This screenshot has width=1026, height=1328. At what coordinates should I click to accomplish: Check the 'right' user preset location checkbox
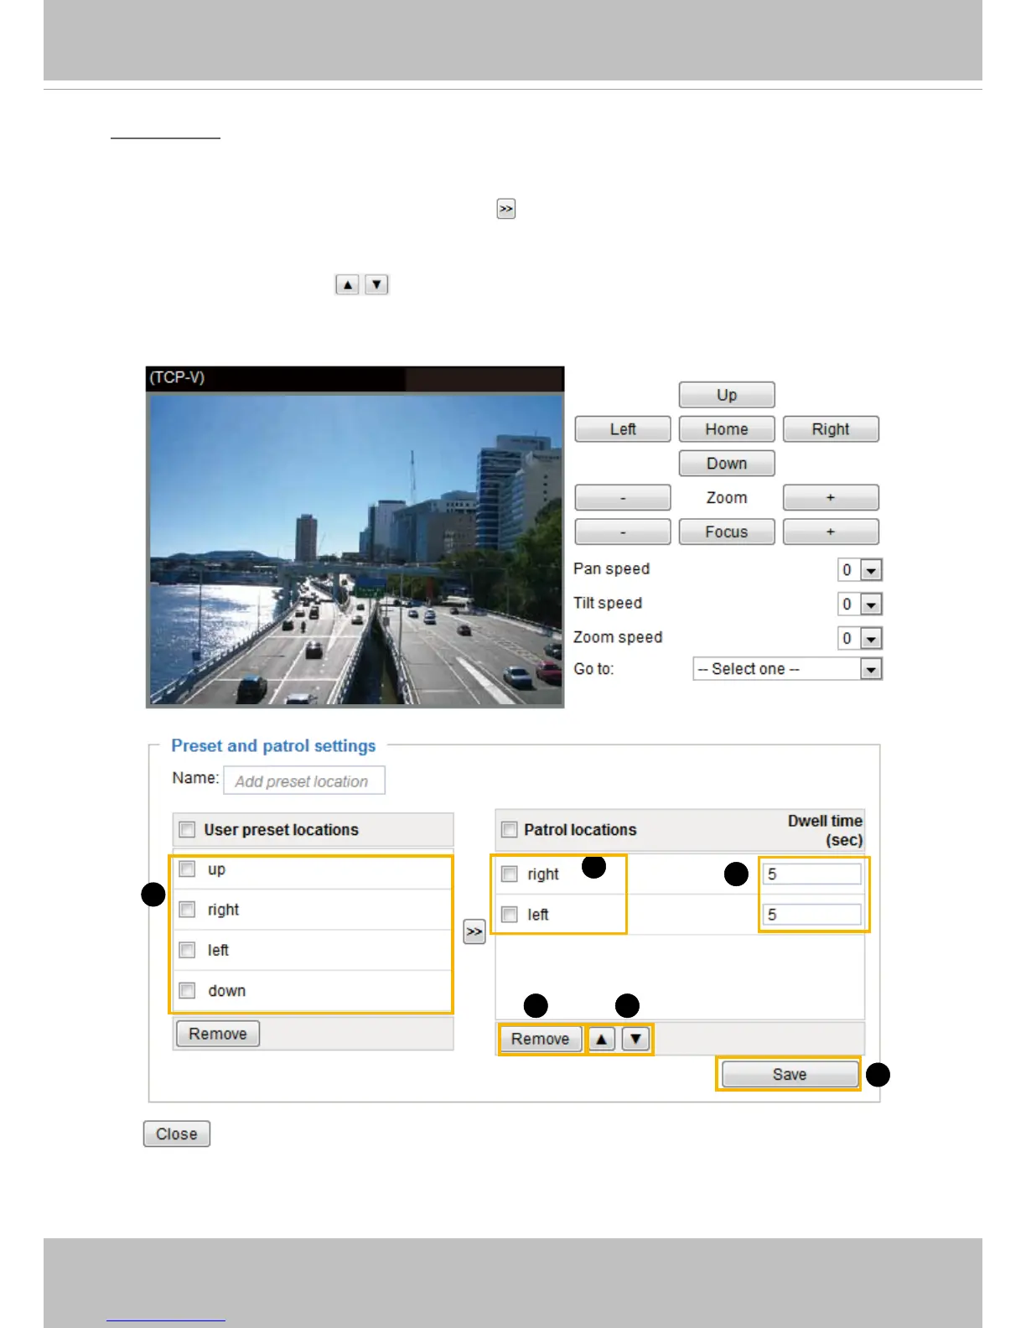coord(187,910)
